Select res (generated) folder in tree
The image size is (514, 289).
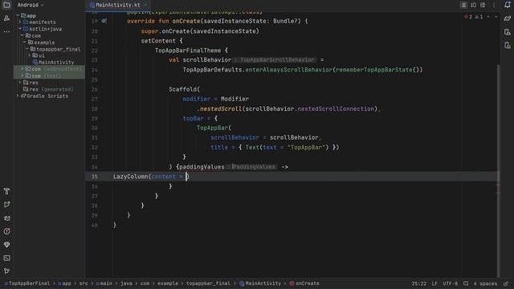tap(48, 89)
